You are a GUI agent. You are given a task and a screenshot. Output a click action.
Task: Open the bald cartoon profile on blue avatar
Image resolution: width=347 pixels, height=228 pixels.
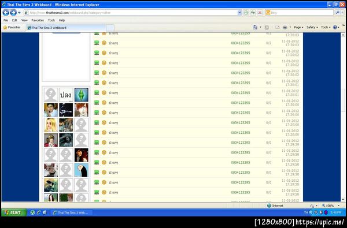tap(81, 170)
